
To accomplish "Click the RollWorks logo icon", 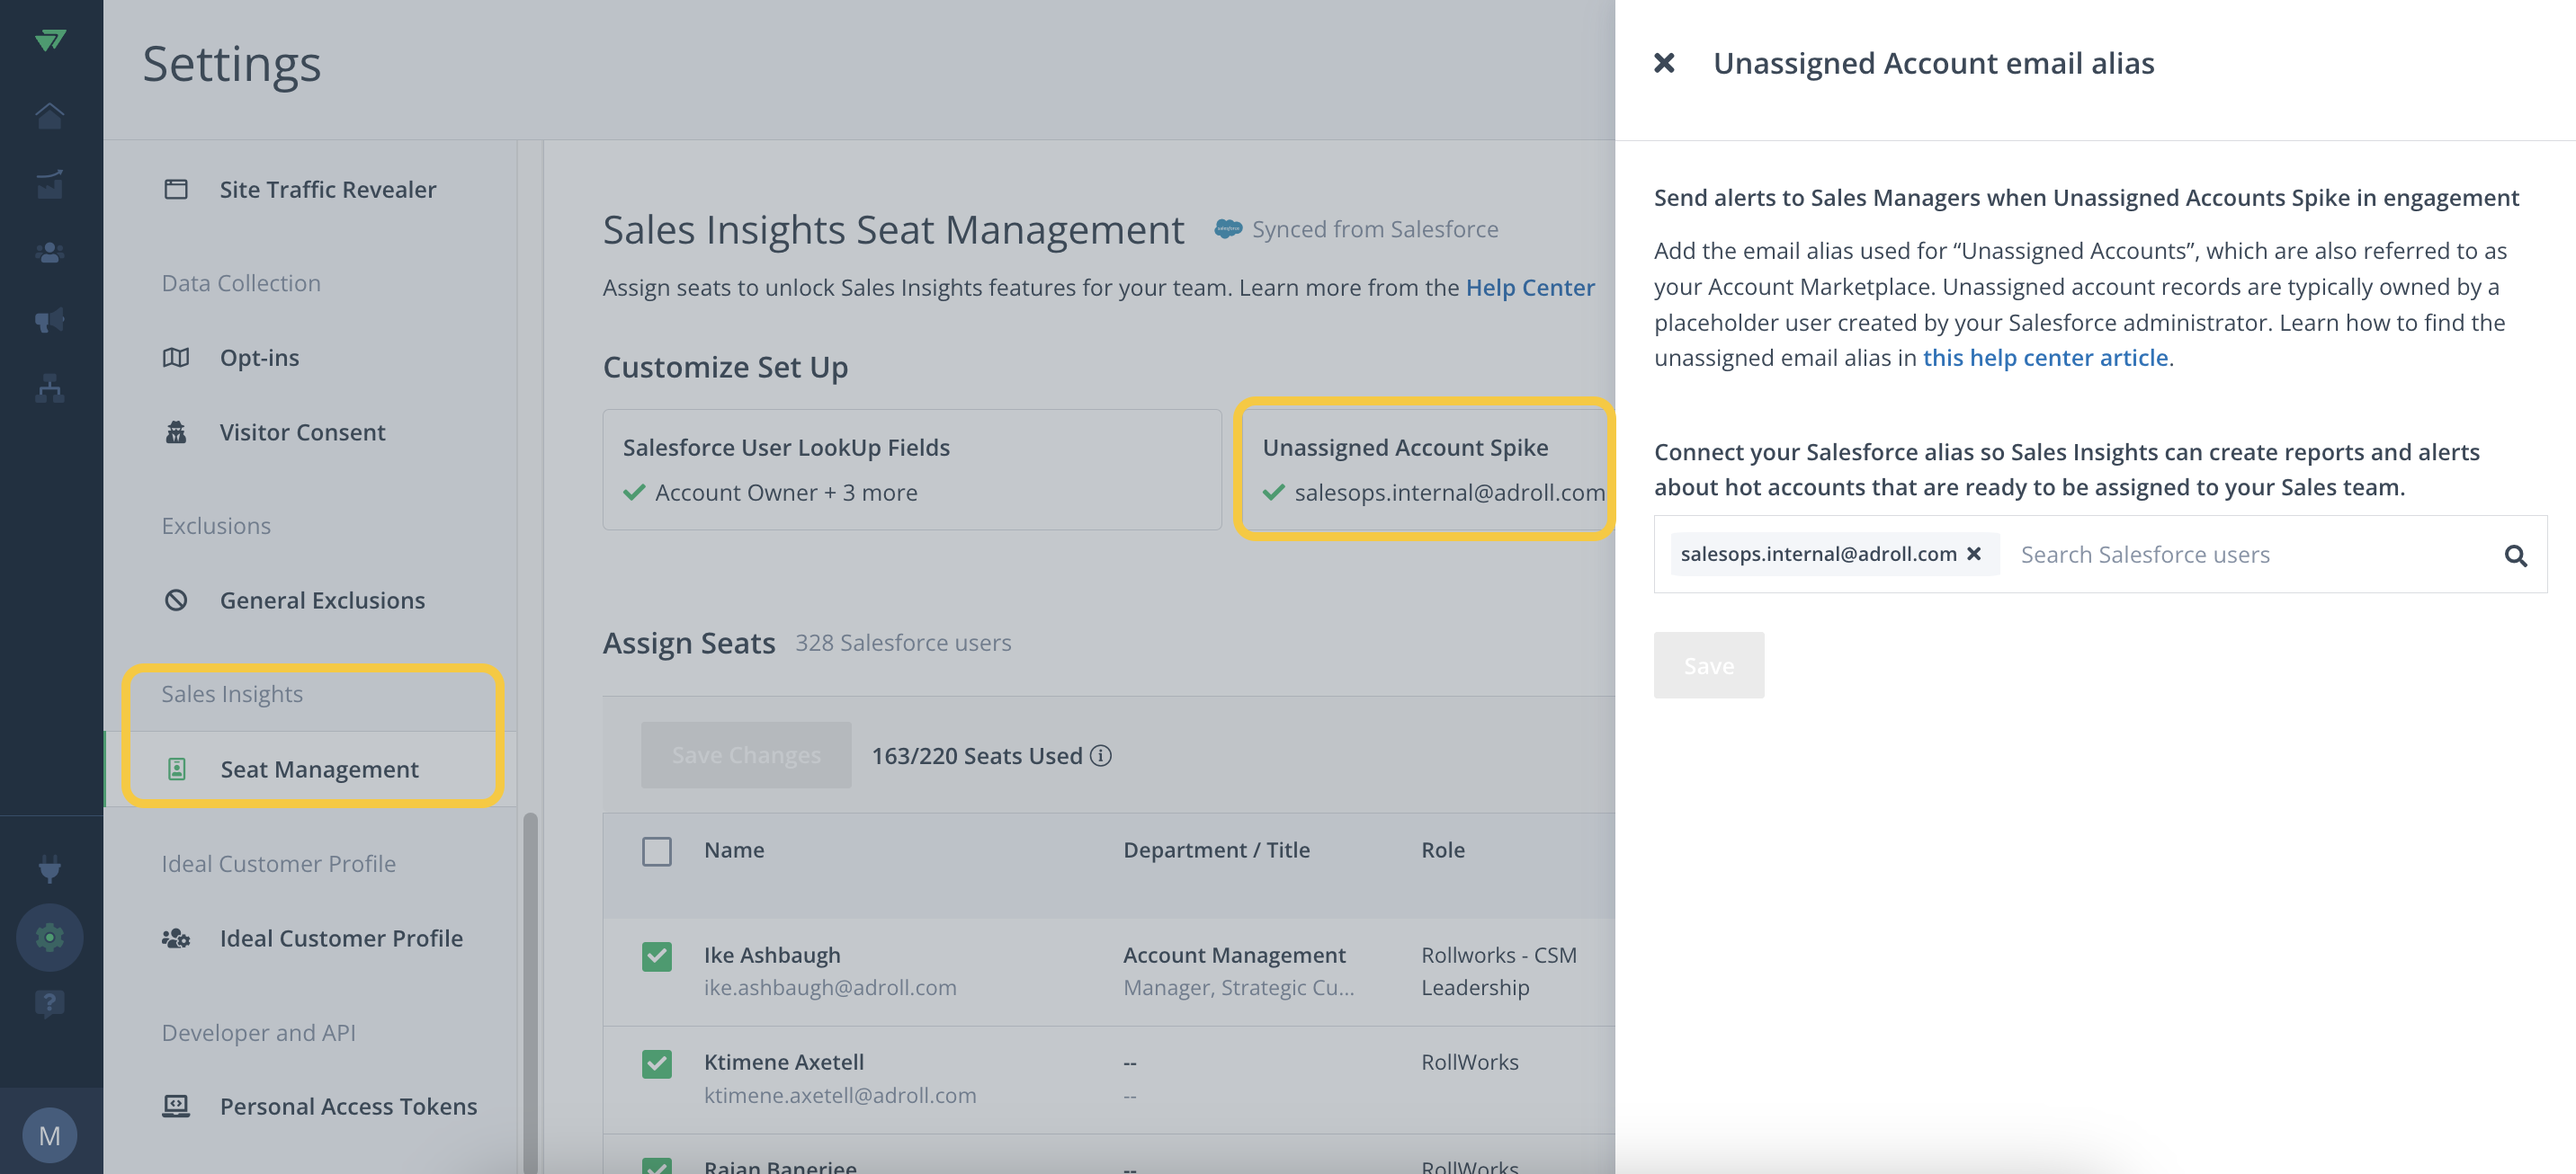I will point(50,40).
